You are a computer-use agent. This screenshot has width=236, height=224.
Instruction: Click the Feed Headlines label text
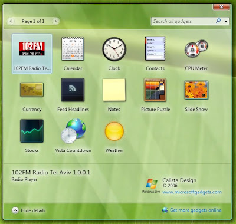73,109
